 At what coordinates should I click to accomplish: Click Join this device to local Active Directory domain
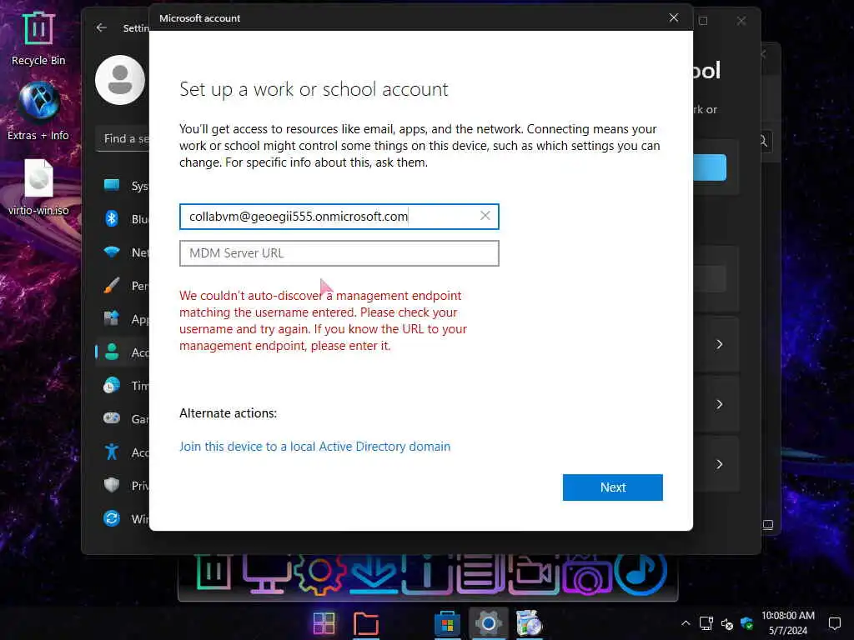[x=314, y=447]
